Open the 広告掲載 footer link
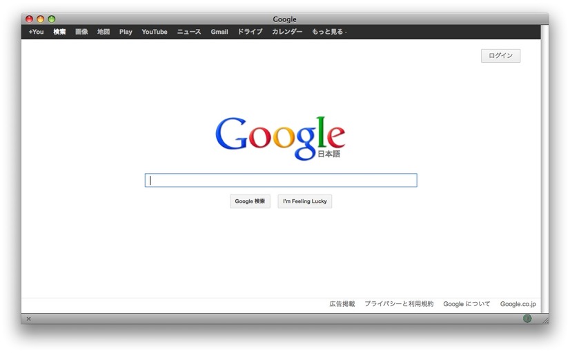 pyautogui.click(x=342, y=303)
